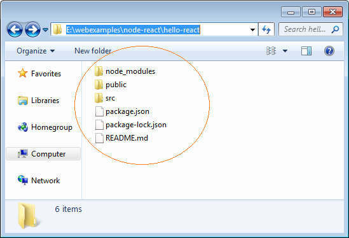This screenshot has height=238, width=349.
Task: Create a New folder
Action: pos(93,51)
